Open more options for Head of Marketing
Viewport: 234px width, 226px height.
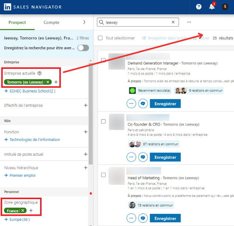click(131, 218)
